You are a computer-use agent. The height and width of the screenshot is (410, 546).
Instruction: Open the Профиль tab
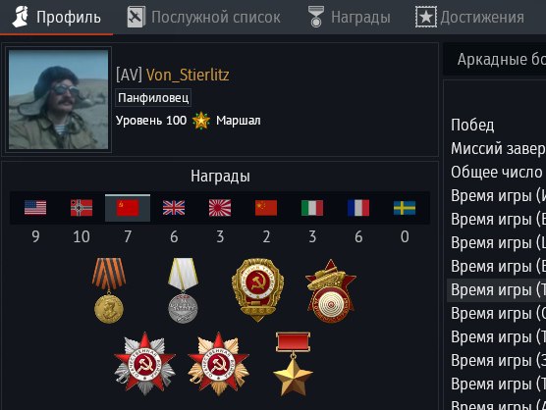click(56, 17)
